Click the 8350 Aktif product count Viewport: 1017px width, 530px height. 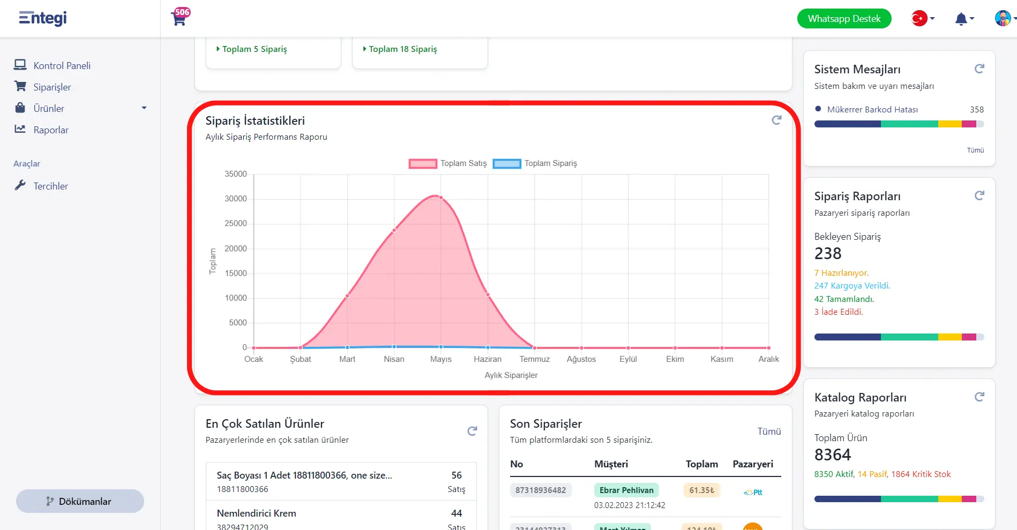pos(834,474)
